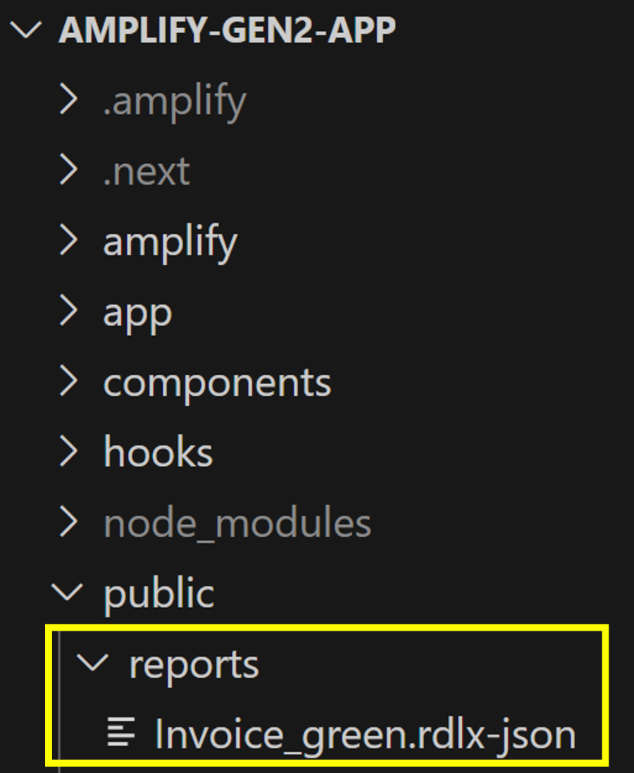Expand the node_modules folder chevron
The image size is (634, 773).
pos(68,522)
